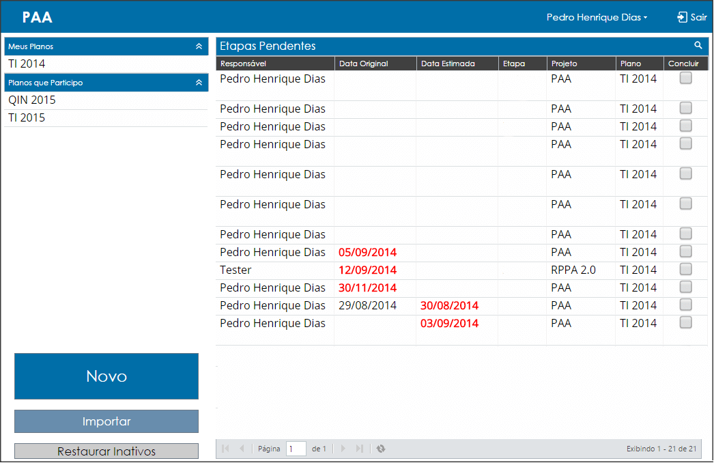Click the 30/11/2014 original date
This screenshot has width=714, height=463.
pos(367,287)
